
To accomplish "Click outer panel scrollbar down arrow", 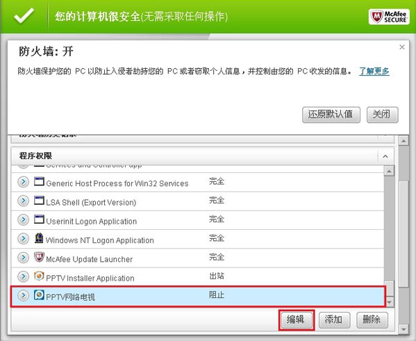I will click(x=403, y=329).
